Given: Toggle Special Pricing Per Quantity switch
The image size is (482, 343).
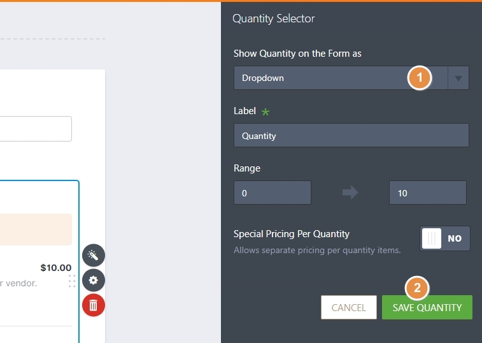Looking at the screenshot, I should coord(444,238).
